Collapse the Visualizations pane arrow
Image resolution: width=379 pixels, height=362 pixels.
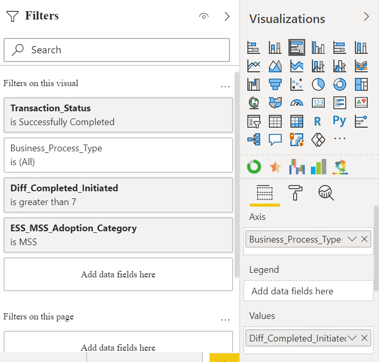click(366, 17)
